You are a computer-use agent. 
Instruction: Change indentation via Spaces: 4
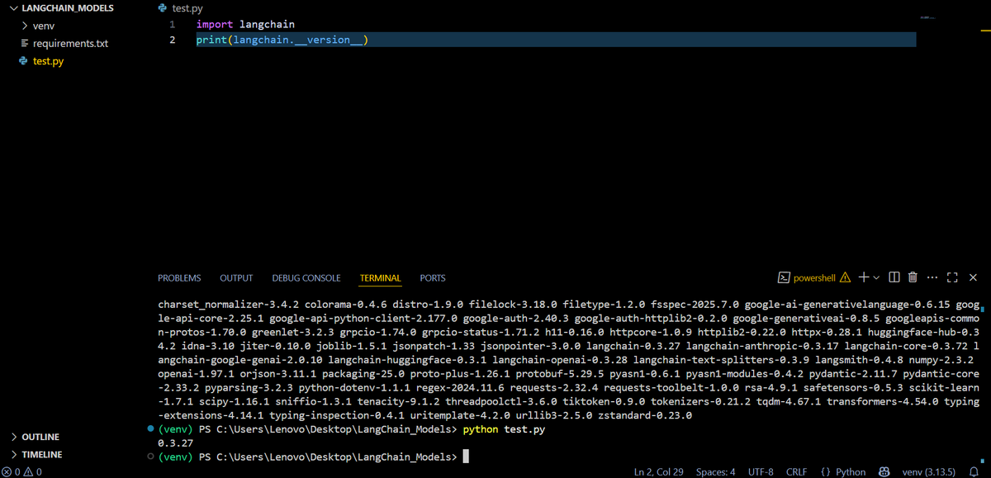pyautogui.click(x=715, y=471)
